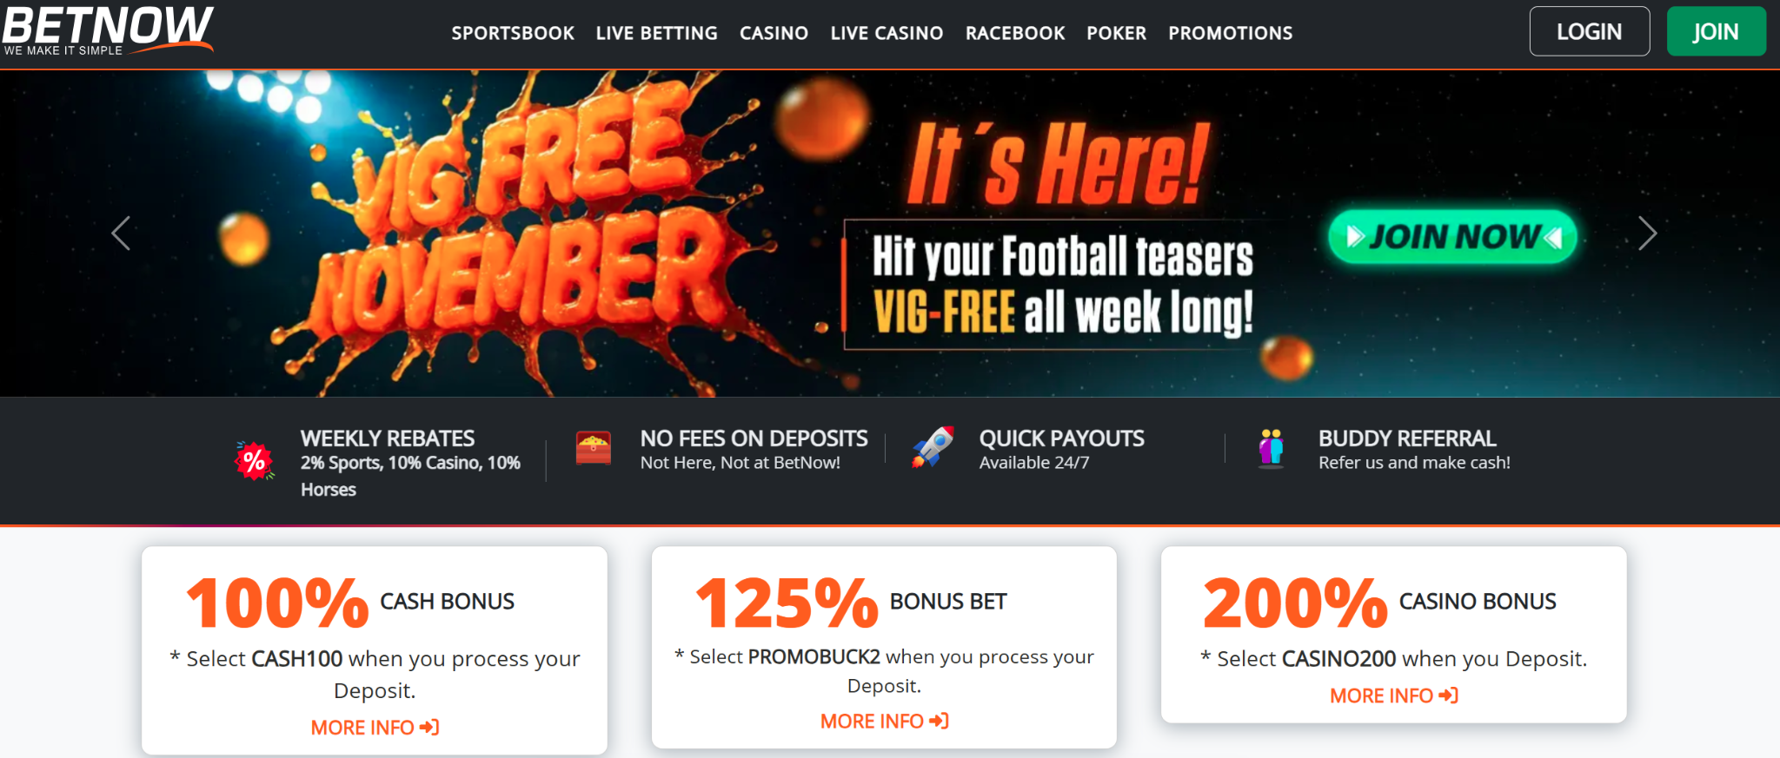
Task: Open Live Casino from navigation
Action: click(887, 33)
